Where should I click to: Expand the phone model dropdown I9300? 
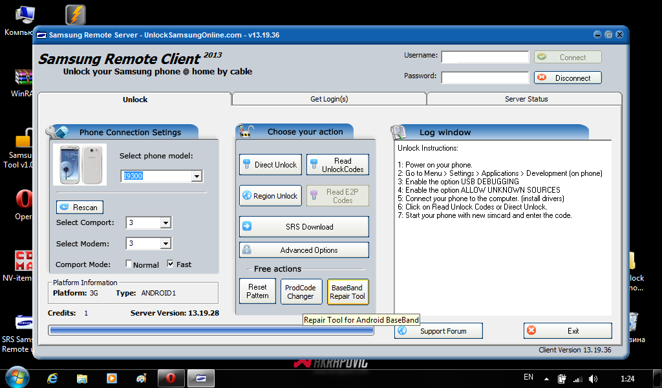pos(197,177)
